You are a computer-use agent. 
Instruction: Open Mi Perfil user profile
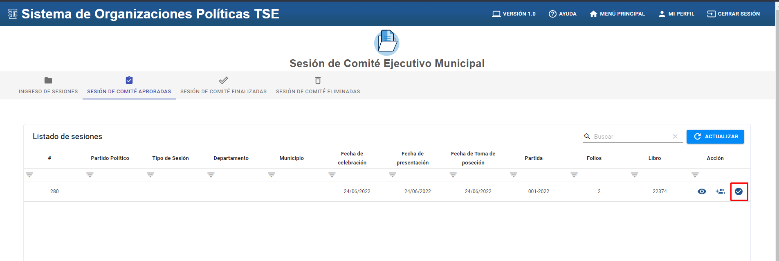pyautogui.click(x=676, y=14)
